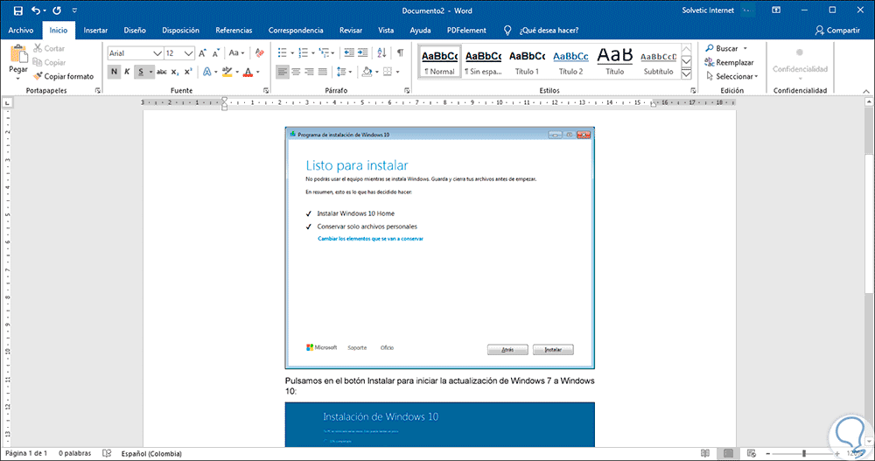This screenshot has width=875, height=461.
Task: Toggle underline (S) formatting
Action: tap(141, 72)
